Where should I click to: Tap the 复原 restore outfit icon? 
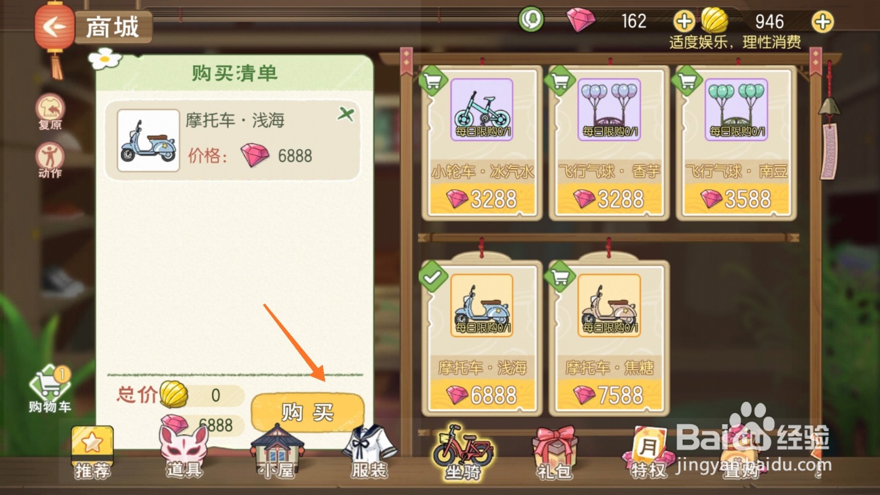[x=50, y=112]
